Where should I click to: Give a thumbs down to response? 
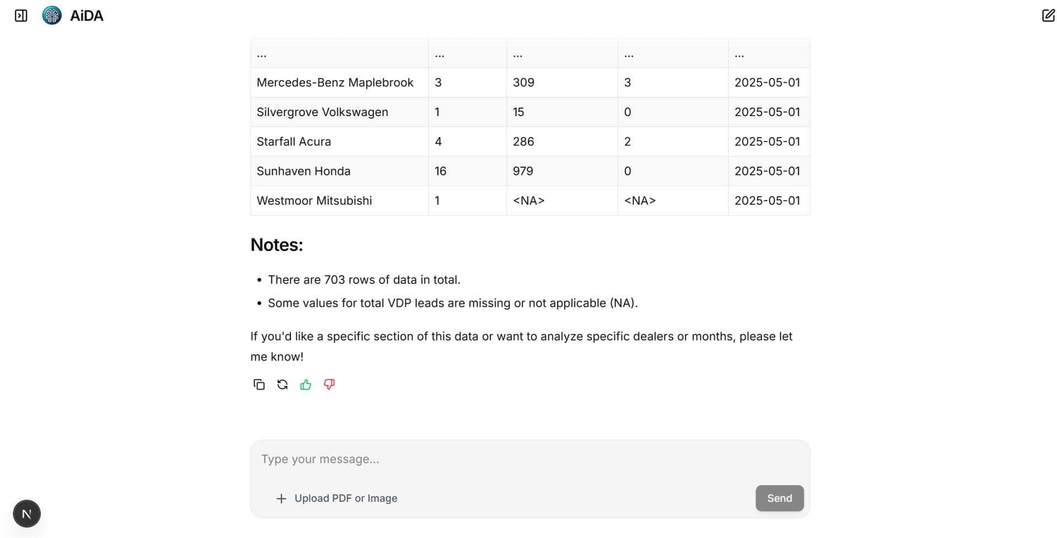coord(329,385)
